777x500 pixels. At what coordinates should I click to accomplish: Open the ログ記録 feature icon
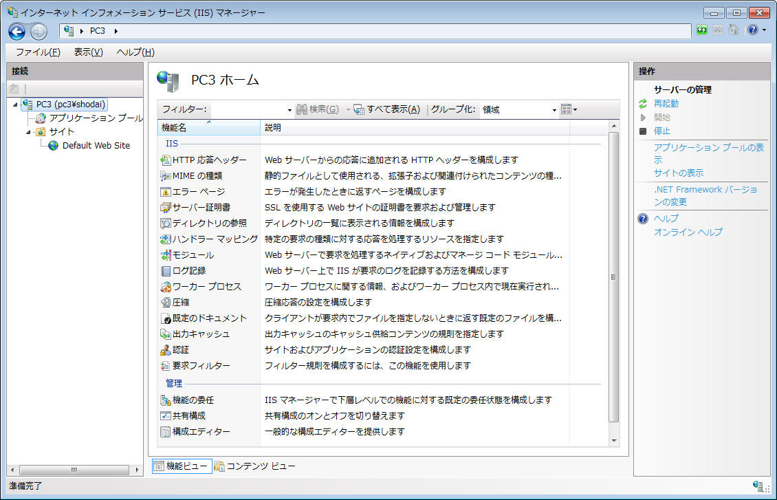(x=165, y=271)
